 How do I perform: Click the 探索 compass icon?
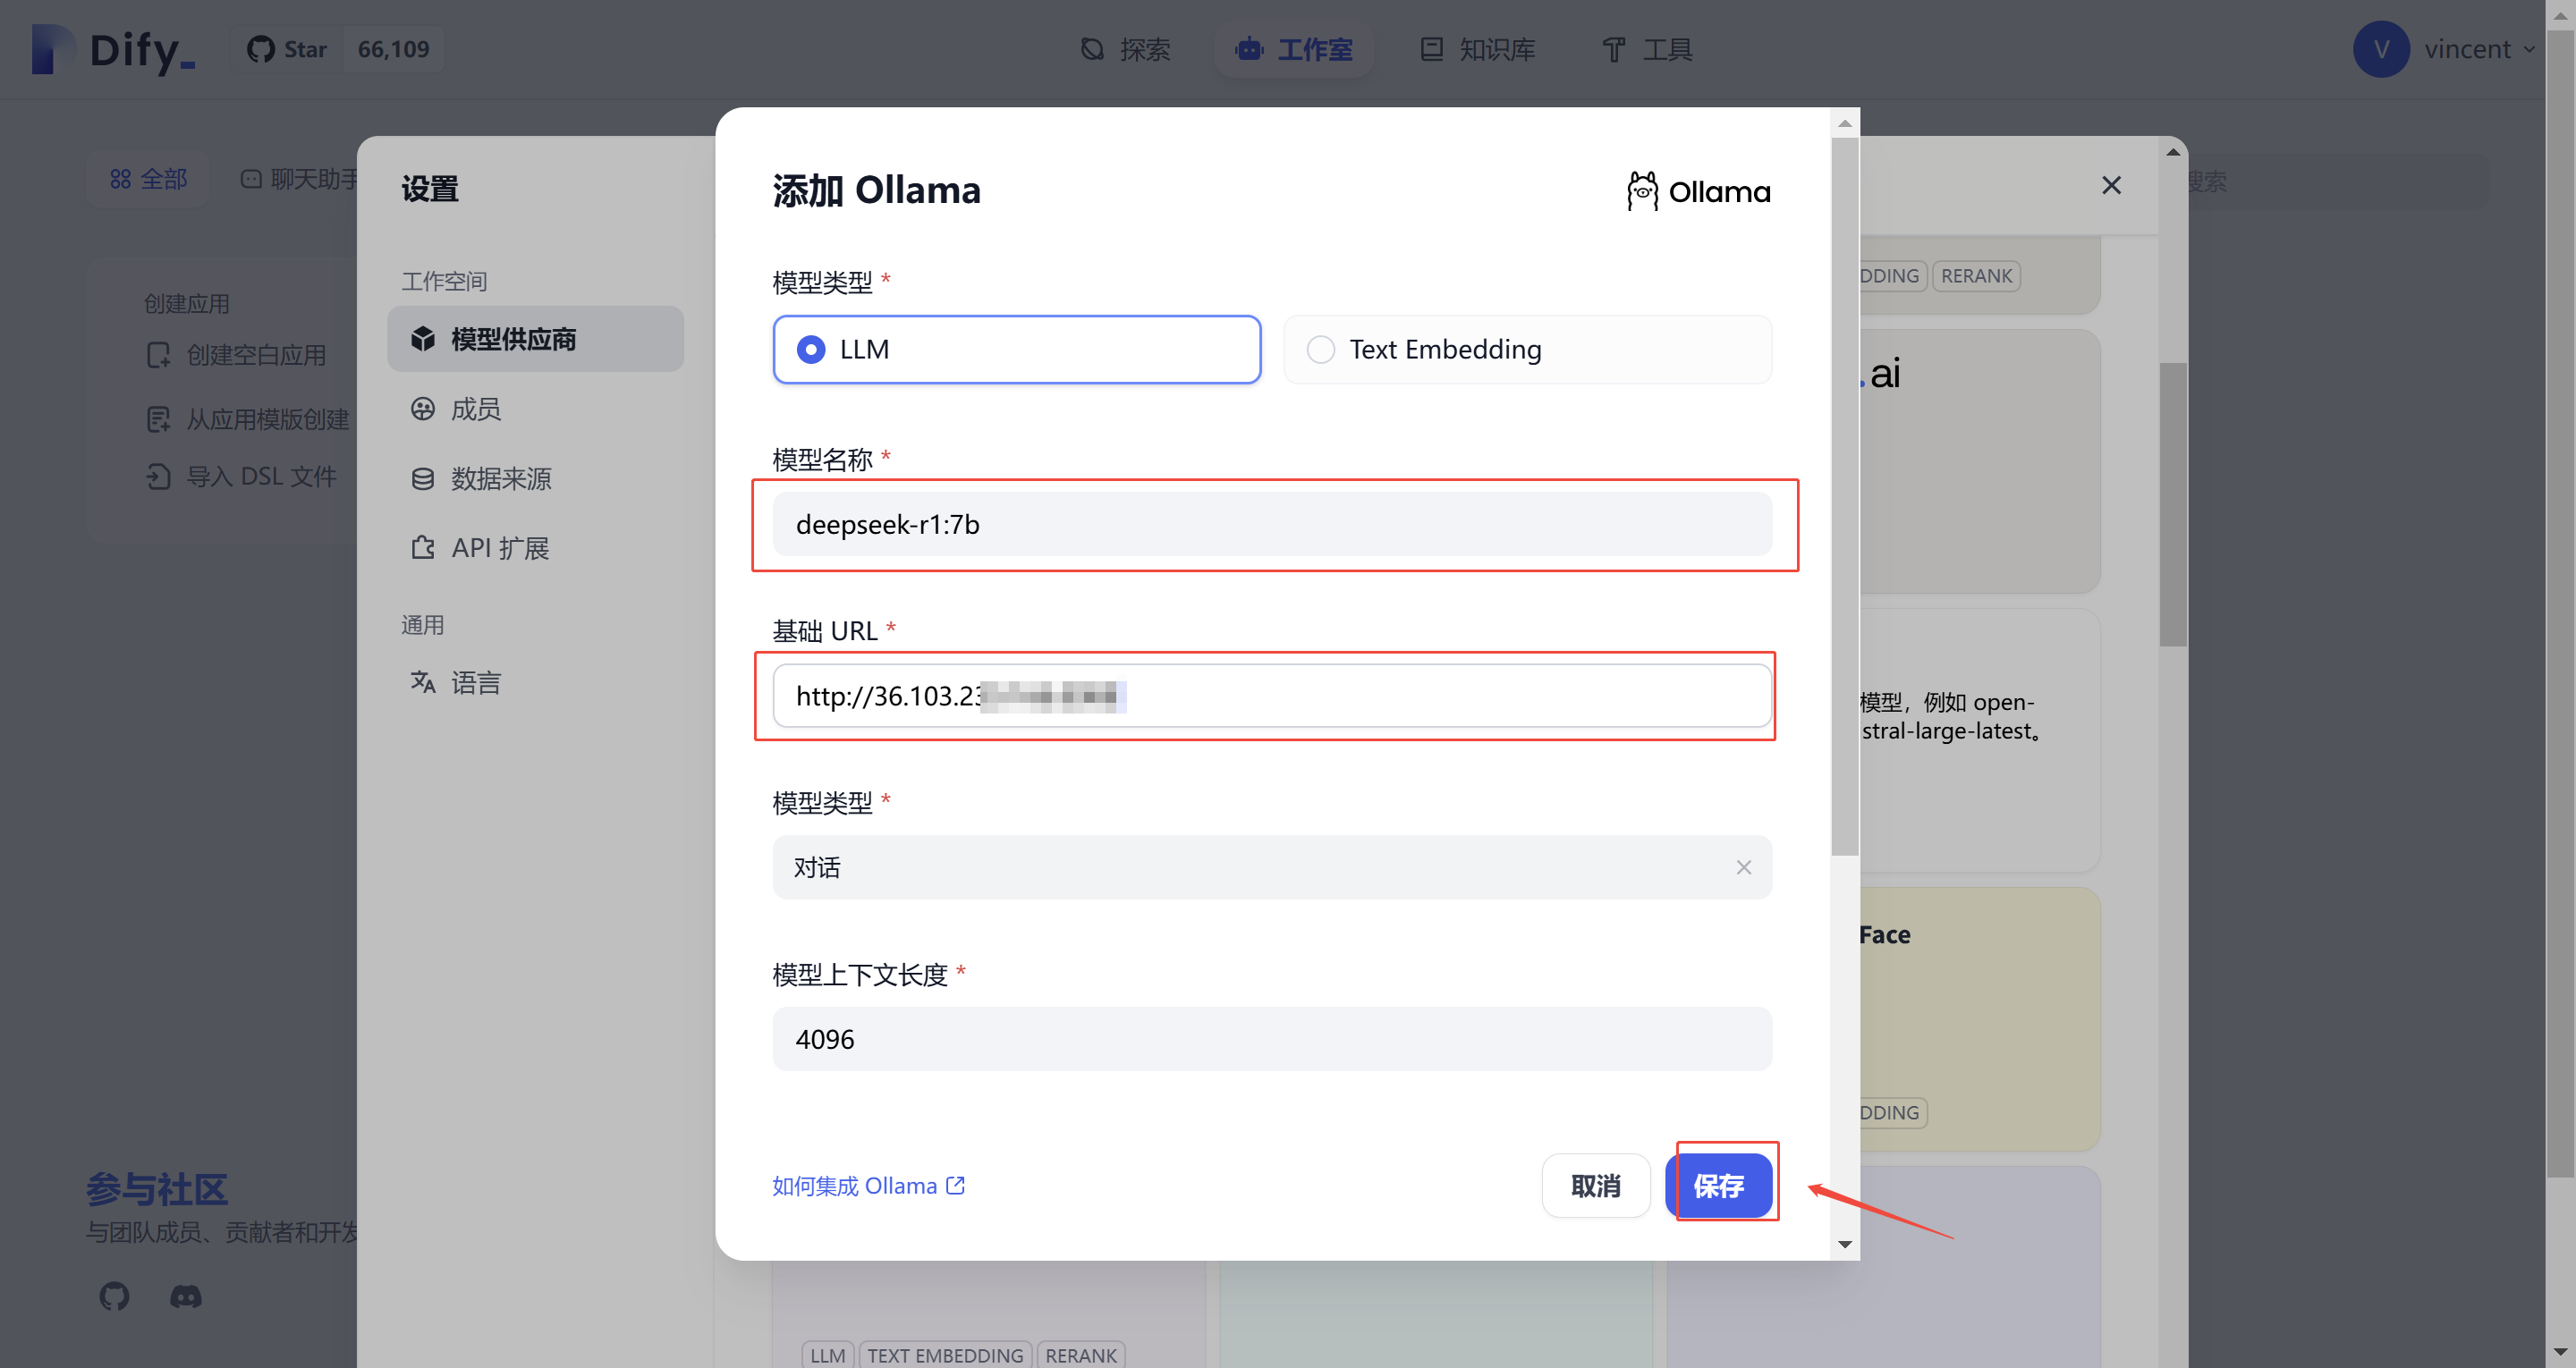point(1092,49)
